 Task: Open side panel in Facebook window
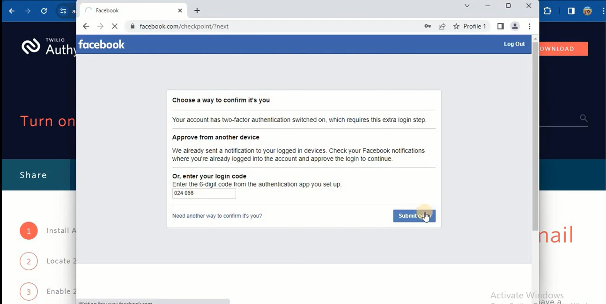click(x=500, y=26)
